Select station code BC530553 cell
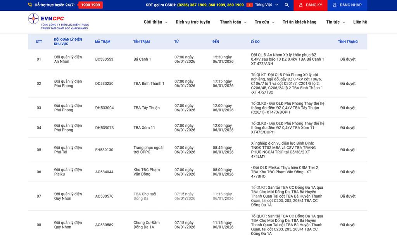This screenshot has height=239, width=397. pyautogui.click(x=104, y=59)
